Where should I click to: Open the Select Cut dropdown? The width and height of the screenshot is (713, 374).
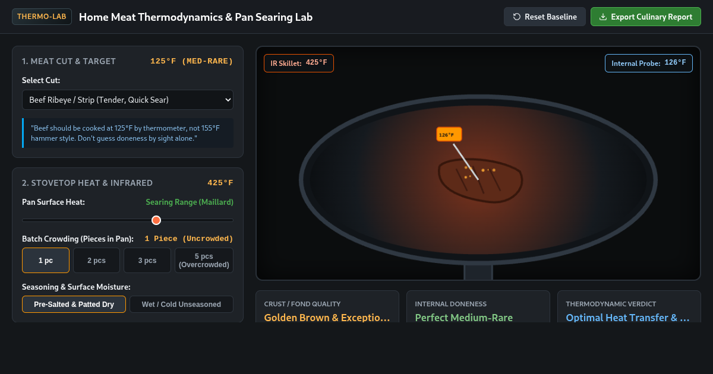128,100
